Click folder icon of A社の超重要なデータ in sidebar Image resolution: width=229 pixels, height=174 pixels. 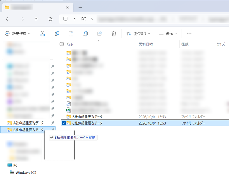click(x=9, y=123)
